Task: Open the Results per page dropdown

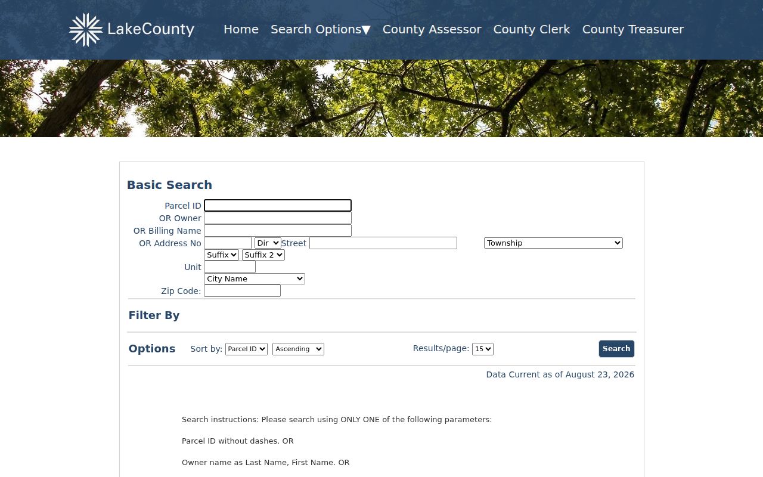Action: (483, 349)
